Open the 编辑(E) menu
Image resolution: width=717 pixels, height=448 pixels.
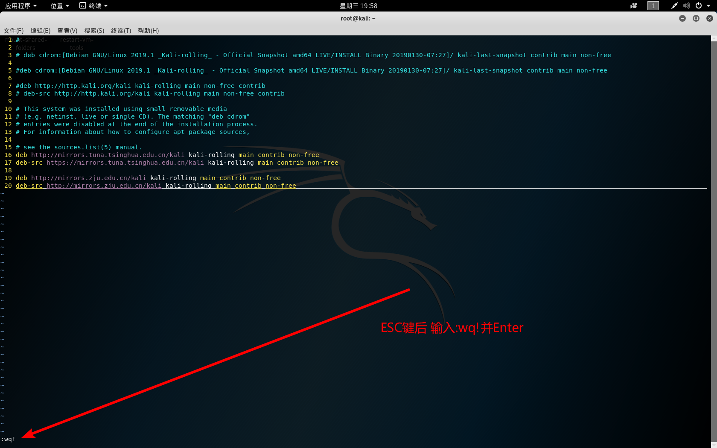pos(41,31)
